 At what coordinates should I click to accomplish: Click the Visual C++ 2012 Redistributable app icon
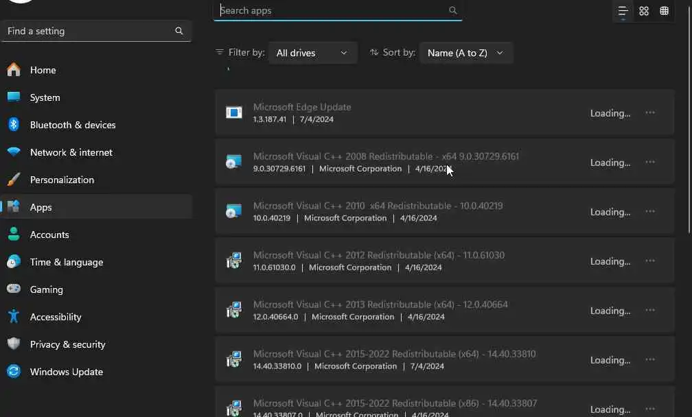click(234, 261)
